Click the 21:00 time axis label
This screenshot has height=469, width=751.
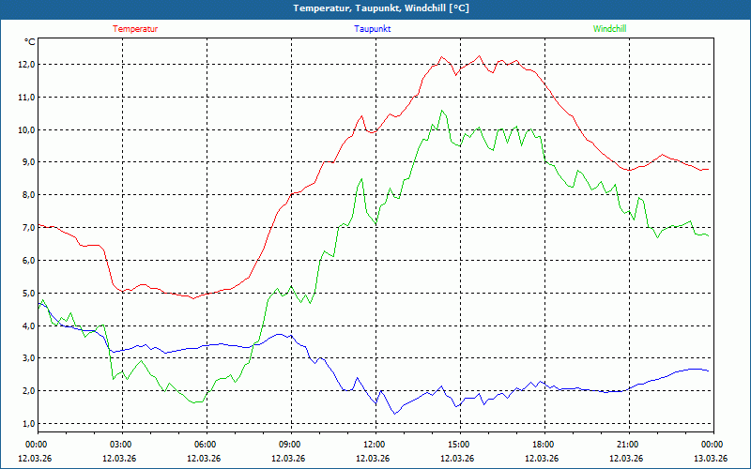(627, 445)
